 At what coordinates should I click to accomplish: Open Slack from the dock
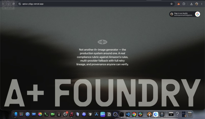click(x=140, y=114)
